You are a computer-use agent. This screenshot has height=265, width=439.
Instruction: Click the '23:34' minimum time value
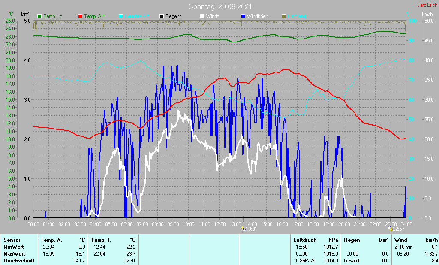pyautogui.click(x=49, y=247)
